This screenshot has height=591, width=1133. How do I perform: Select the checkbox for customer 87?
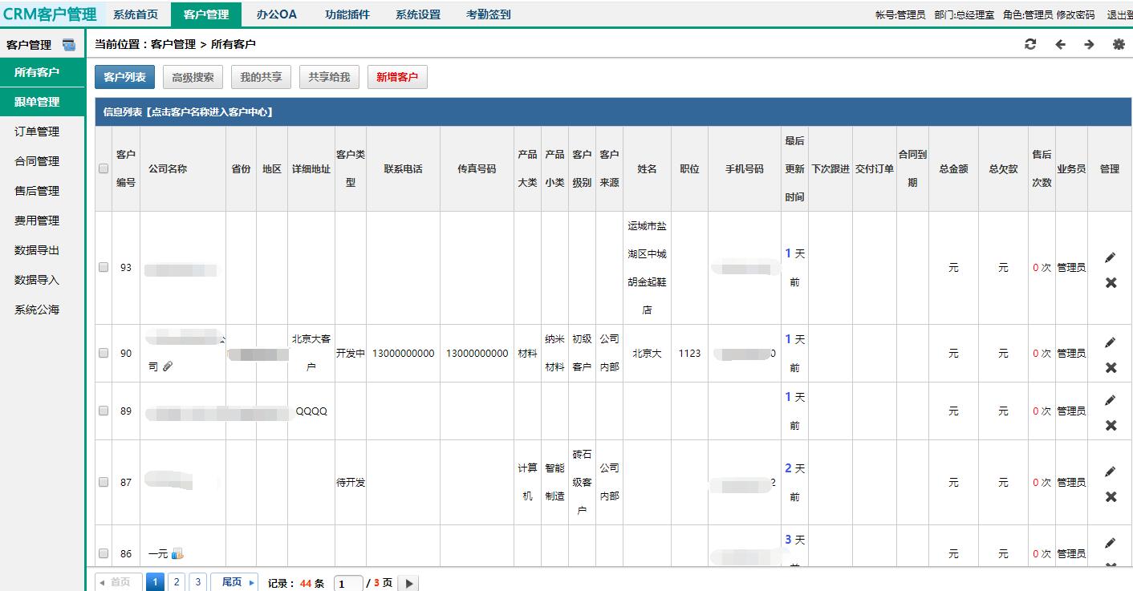click(x=104, y=482)
